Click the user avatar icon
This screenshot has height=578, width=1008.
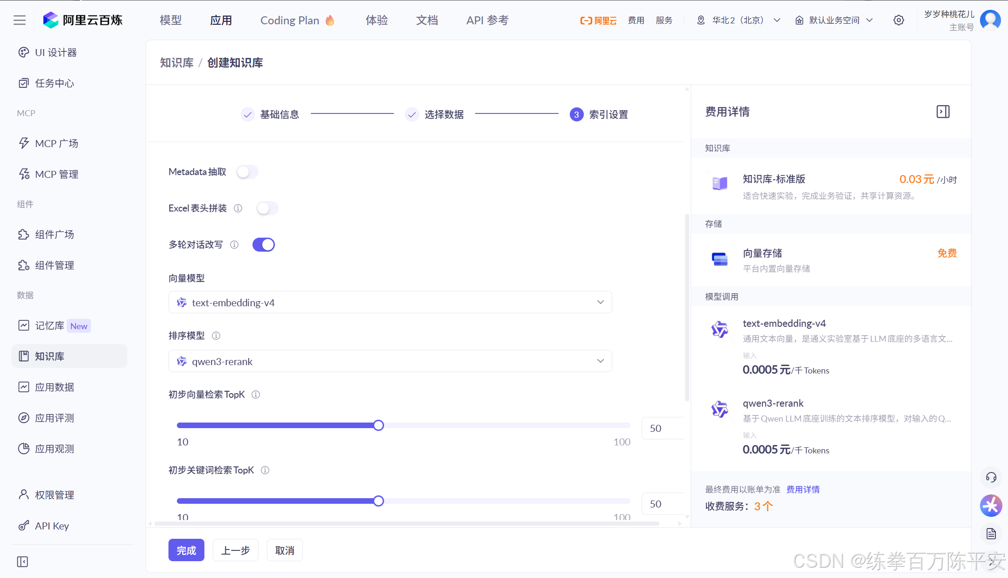(x=990, y=21)
